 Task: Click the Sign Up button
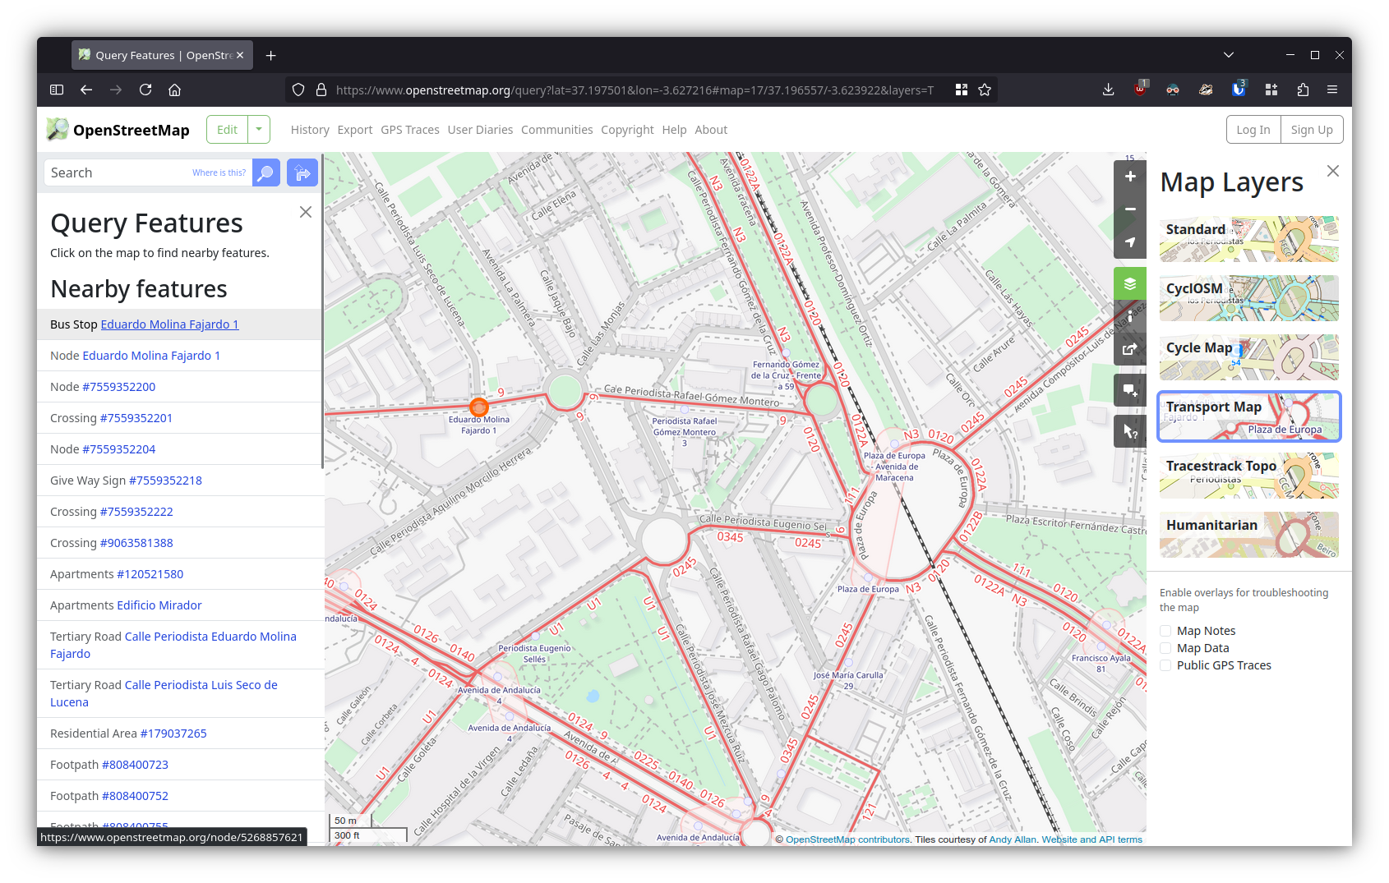tap(1312, 130)
